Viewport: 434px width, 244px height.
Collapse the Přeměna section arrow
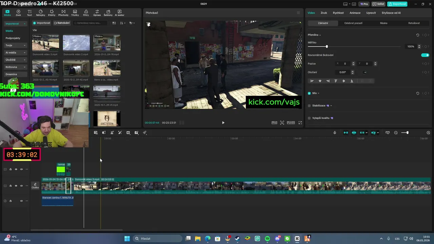(x=320, y=35)
